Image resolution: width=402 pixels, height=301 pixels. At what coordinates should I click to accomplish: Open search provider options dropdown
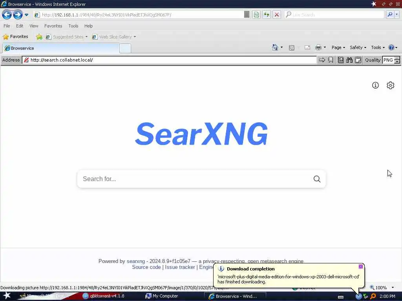tap(397, 15)
